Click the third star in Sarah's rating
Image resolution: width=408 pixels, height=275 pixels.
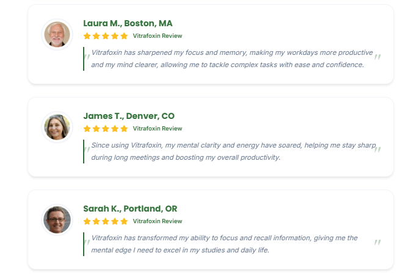106,221
